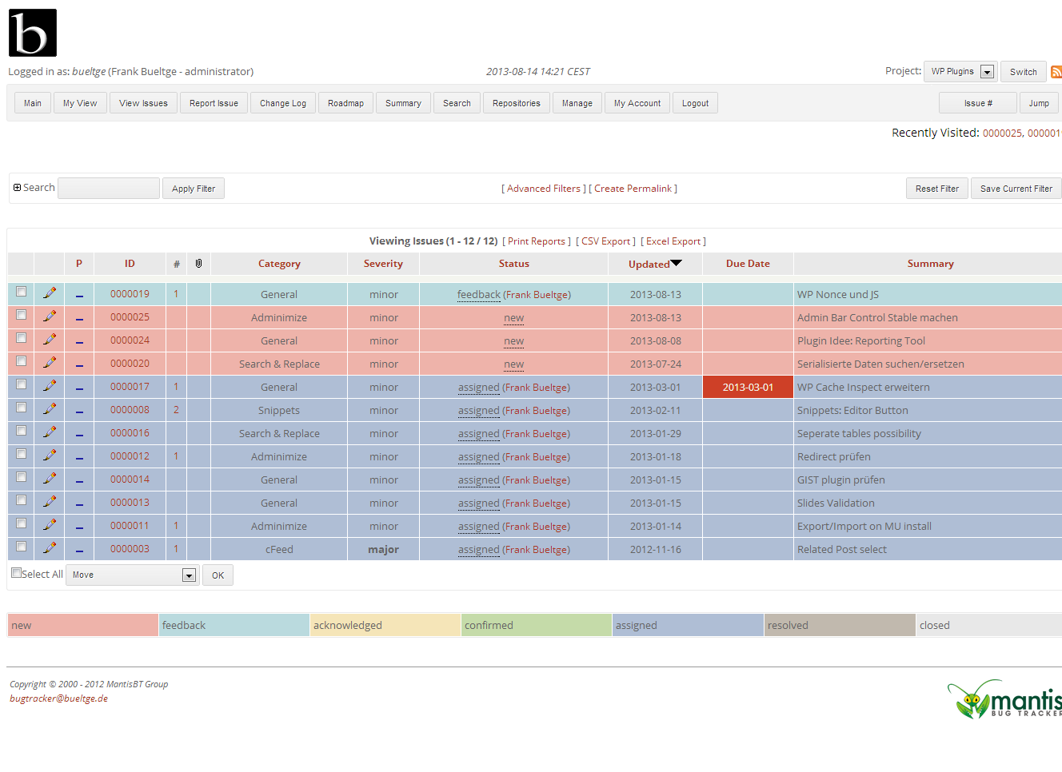1062x772 pixels.
Task: Edit issue 0000020 with pencil icon
Action: point(50,363)
